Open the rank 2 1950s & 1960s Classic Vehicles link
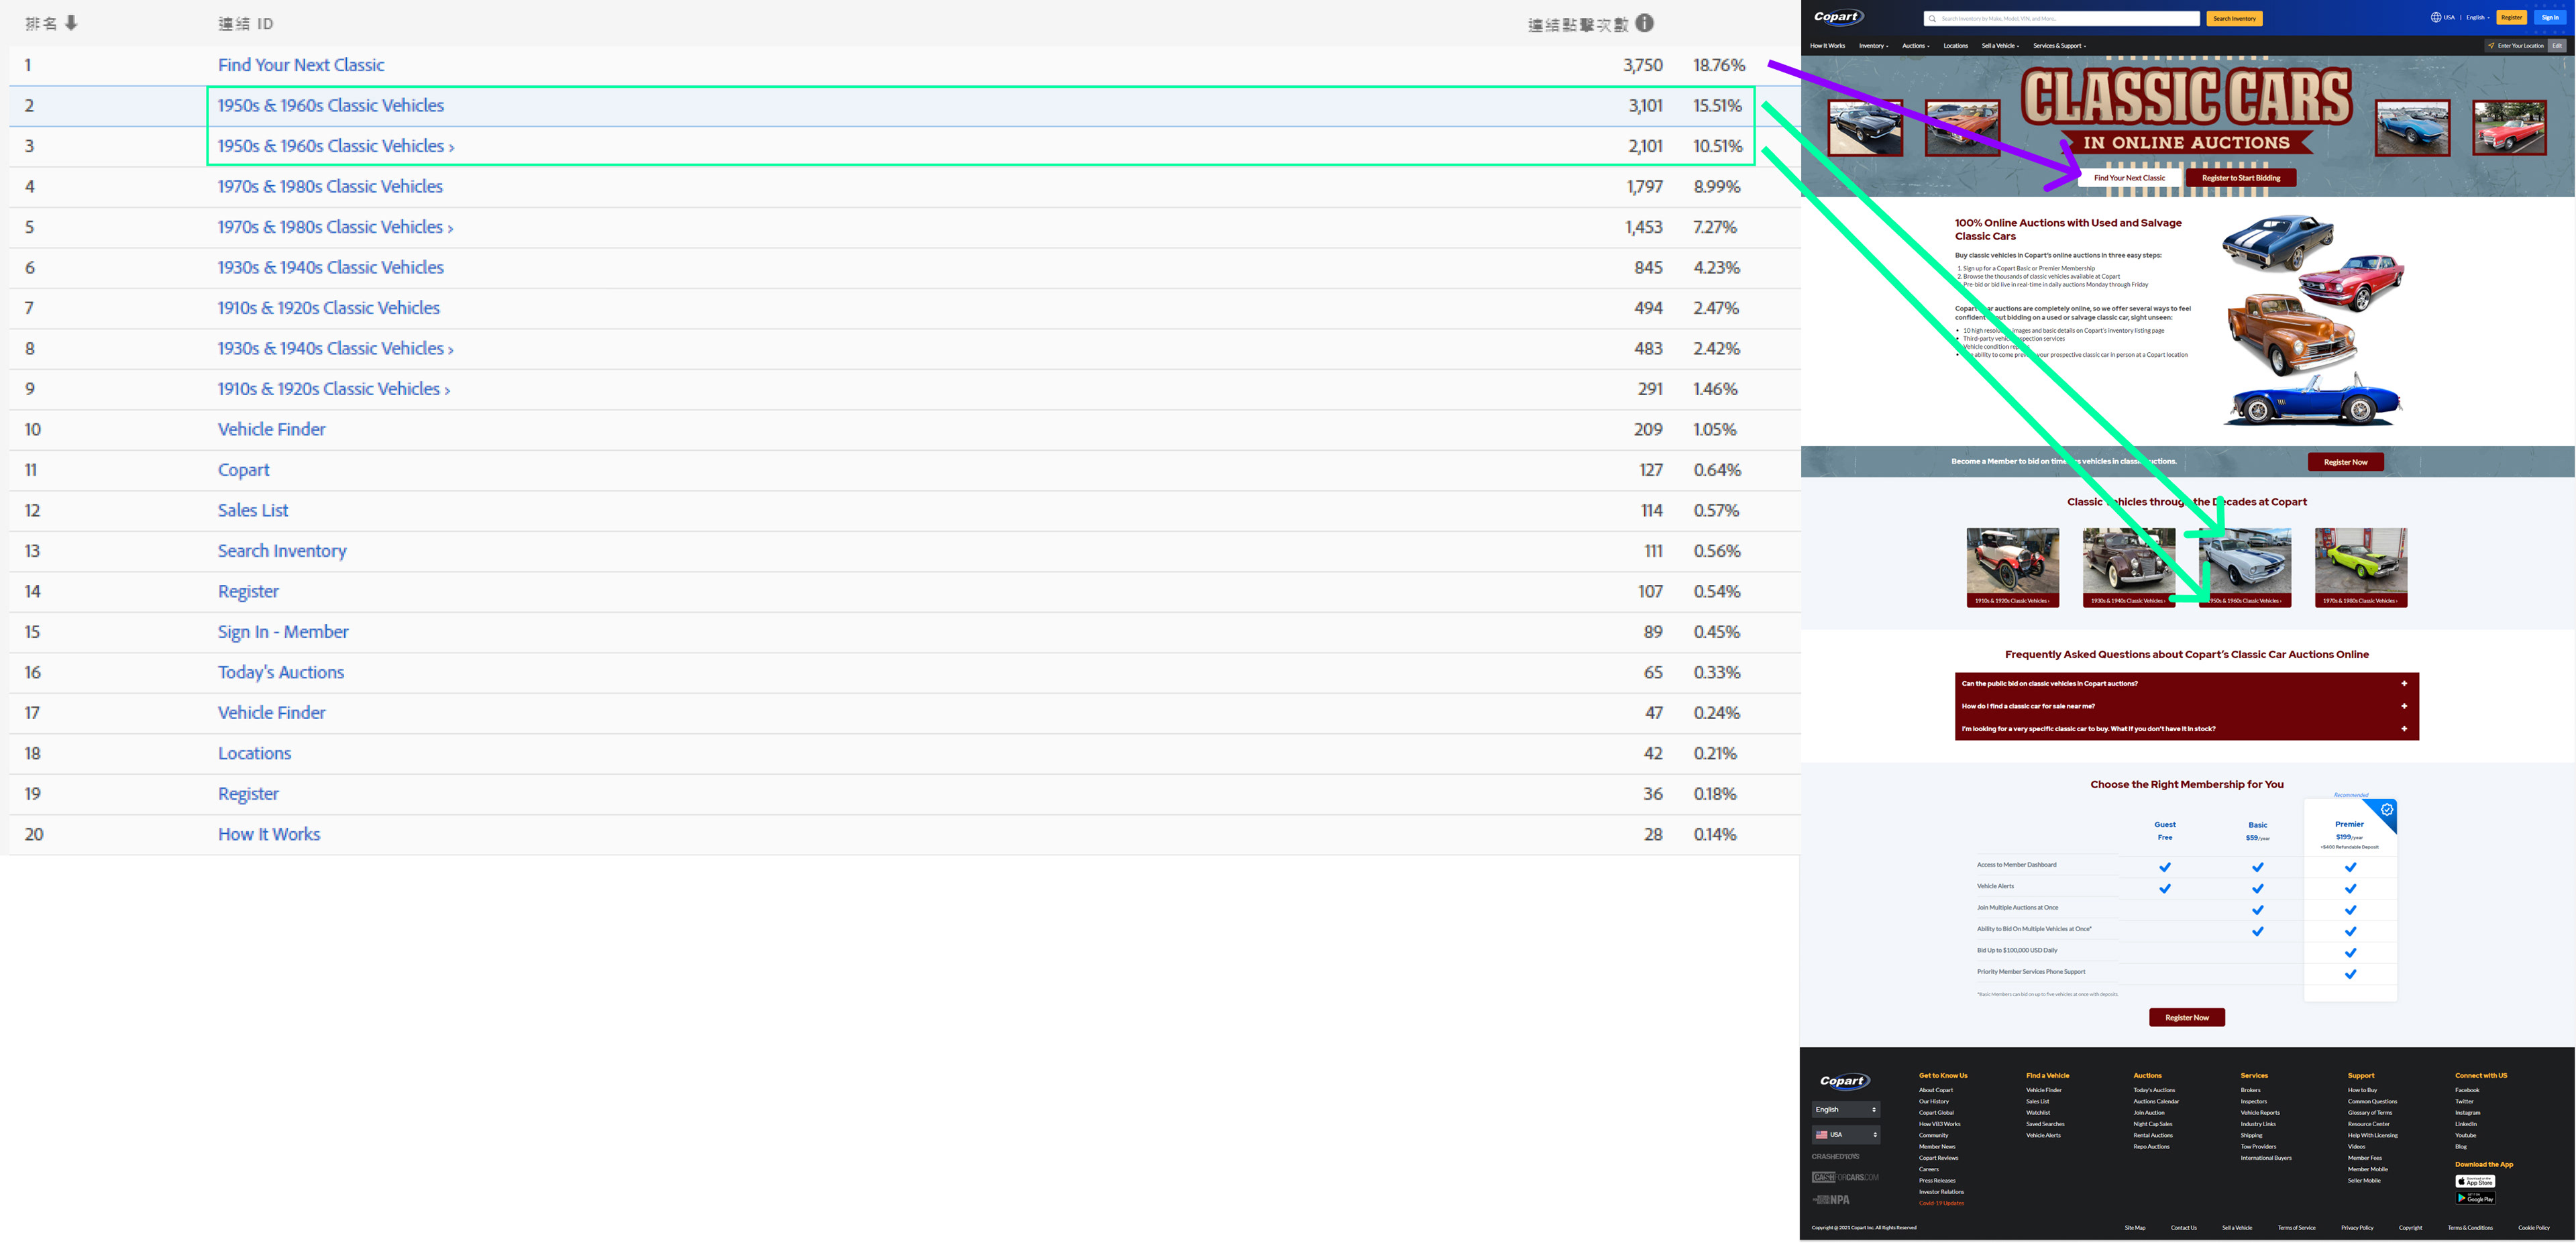The width and height of the screenshot is (2576, 1243). point(331,106)
